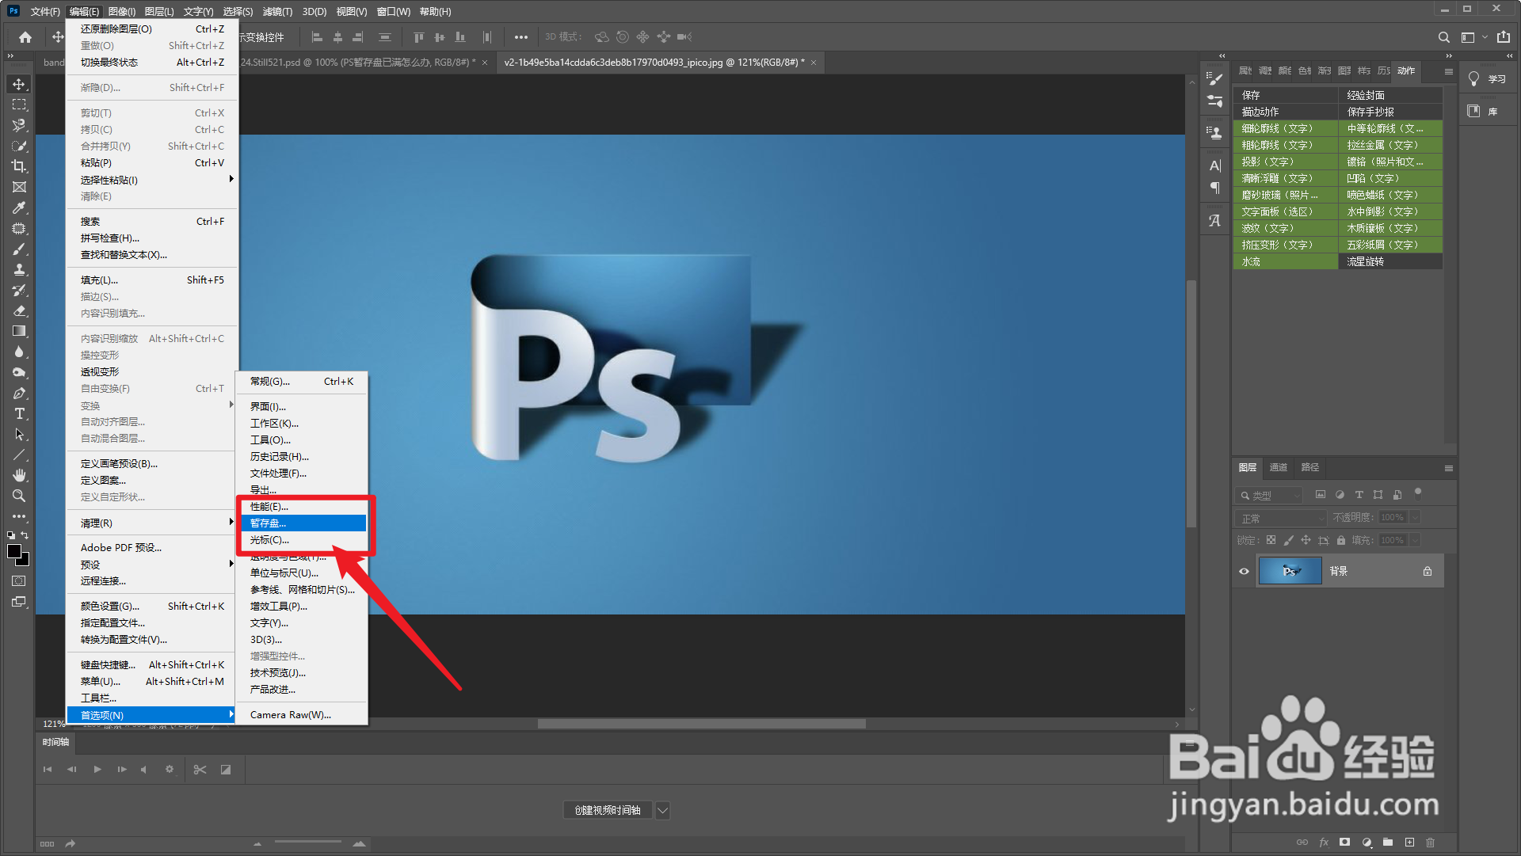Select the Hand tool

pyautogui.click(x=19, y=475)
